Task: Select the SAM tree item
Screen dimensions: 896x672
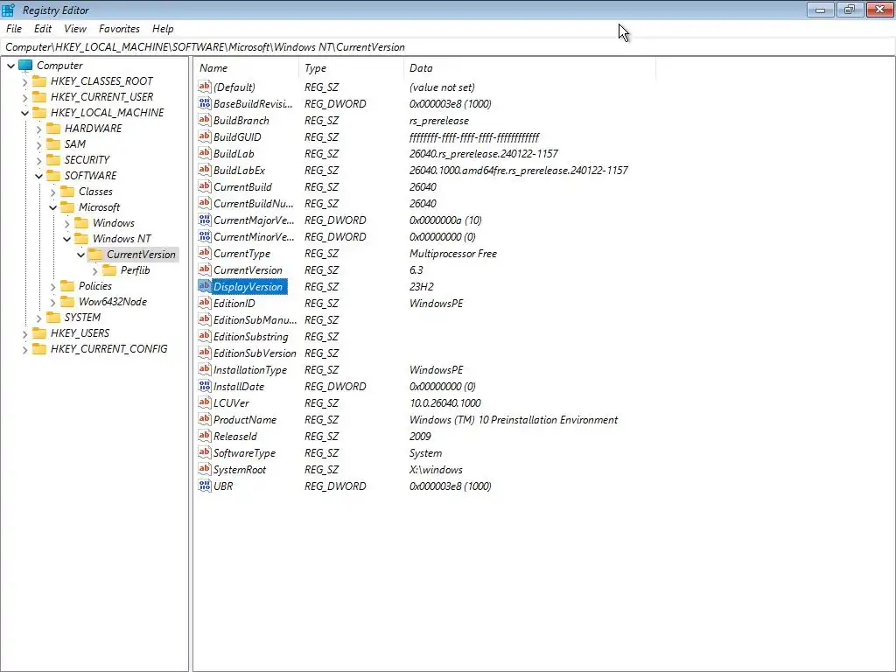Action: 75,144
